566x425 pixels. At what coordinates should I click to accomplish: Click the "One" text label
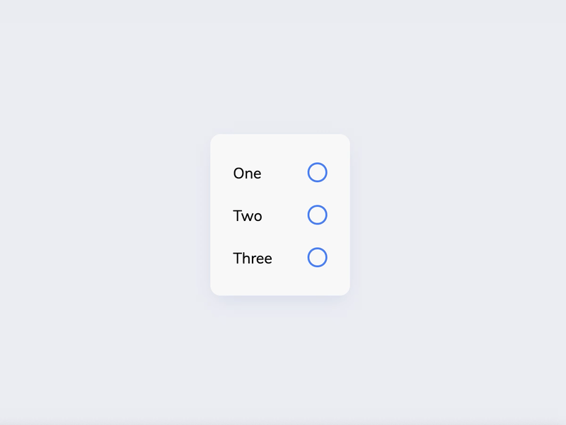point(247,174)
